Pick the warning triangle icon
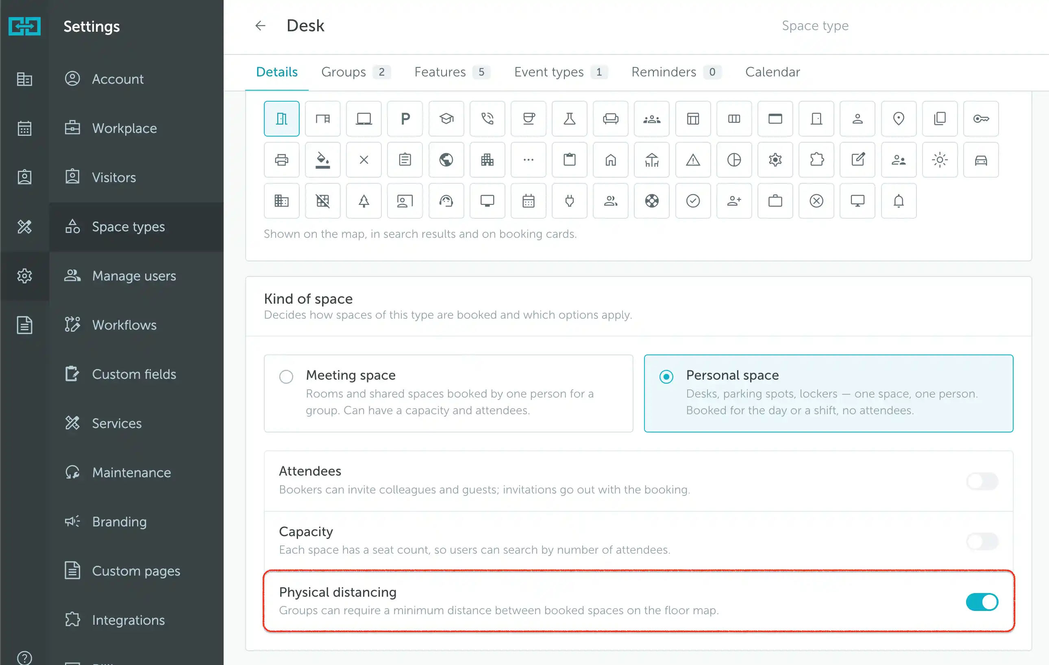Viewport: 1049px width, 665px height. pos(693,160)
